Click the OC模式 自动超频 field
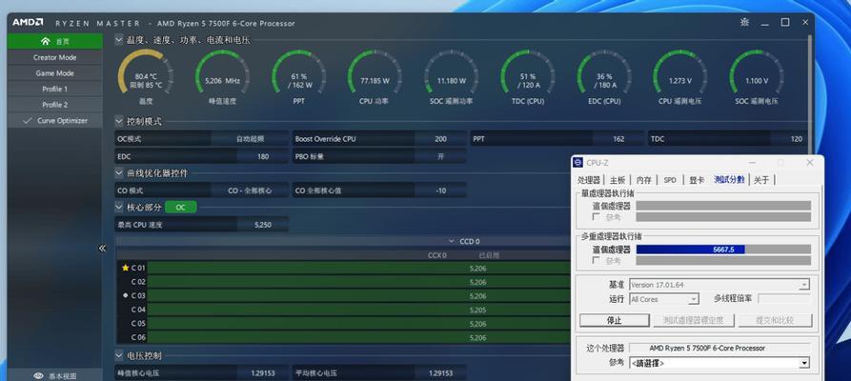The width and height of the screenshot is (851, 381). tap(202, 139)
